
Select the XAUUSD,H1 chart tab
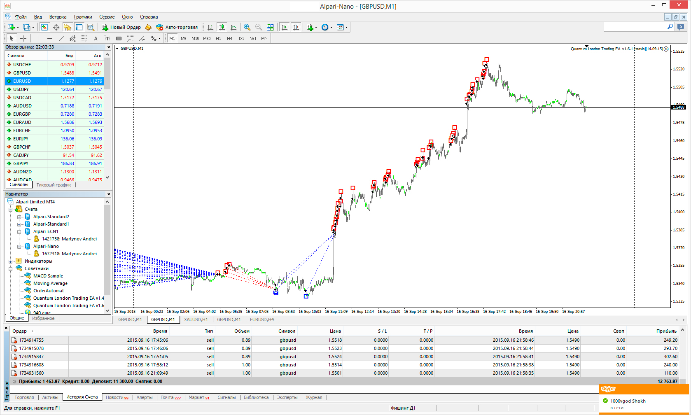coord(196,319)
